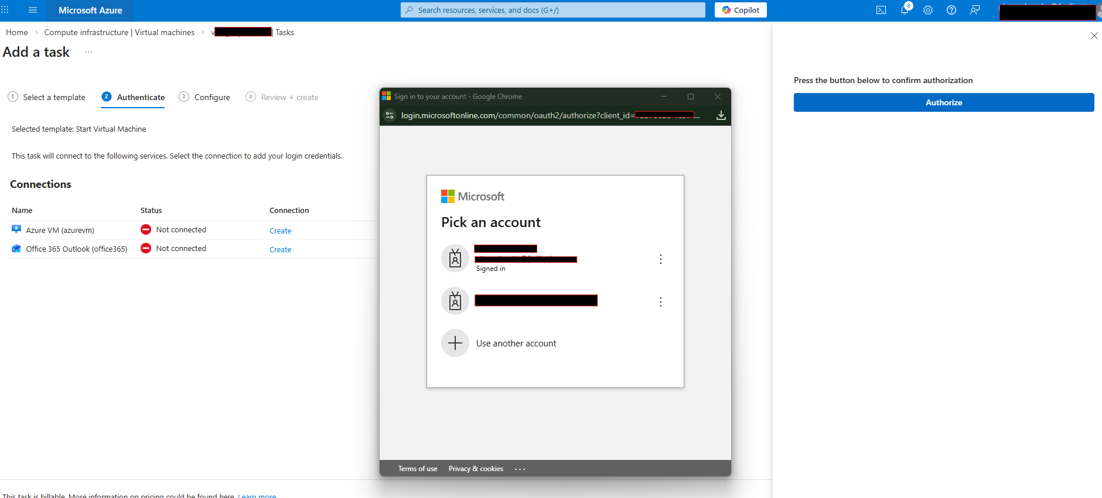Select the Authenticate step tab
Image resolution: width=1102 pixels, height=498 pixels.
pos(133,97)
